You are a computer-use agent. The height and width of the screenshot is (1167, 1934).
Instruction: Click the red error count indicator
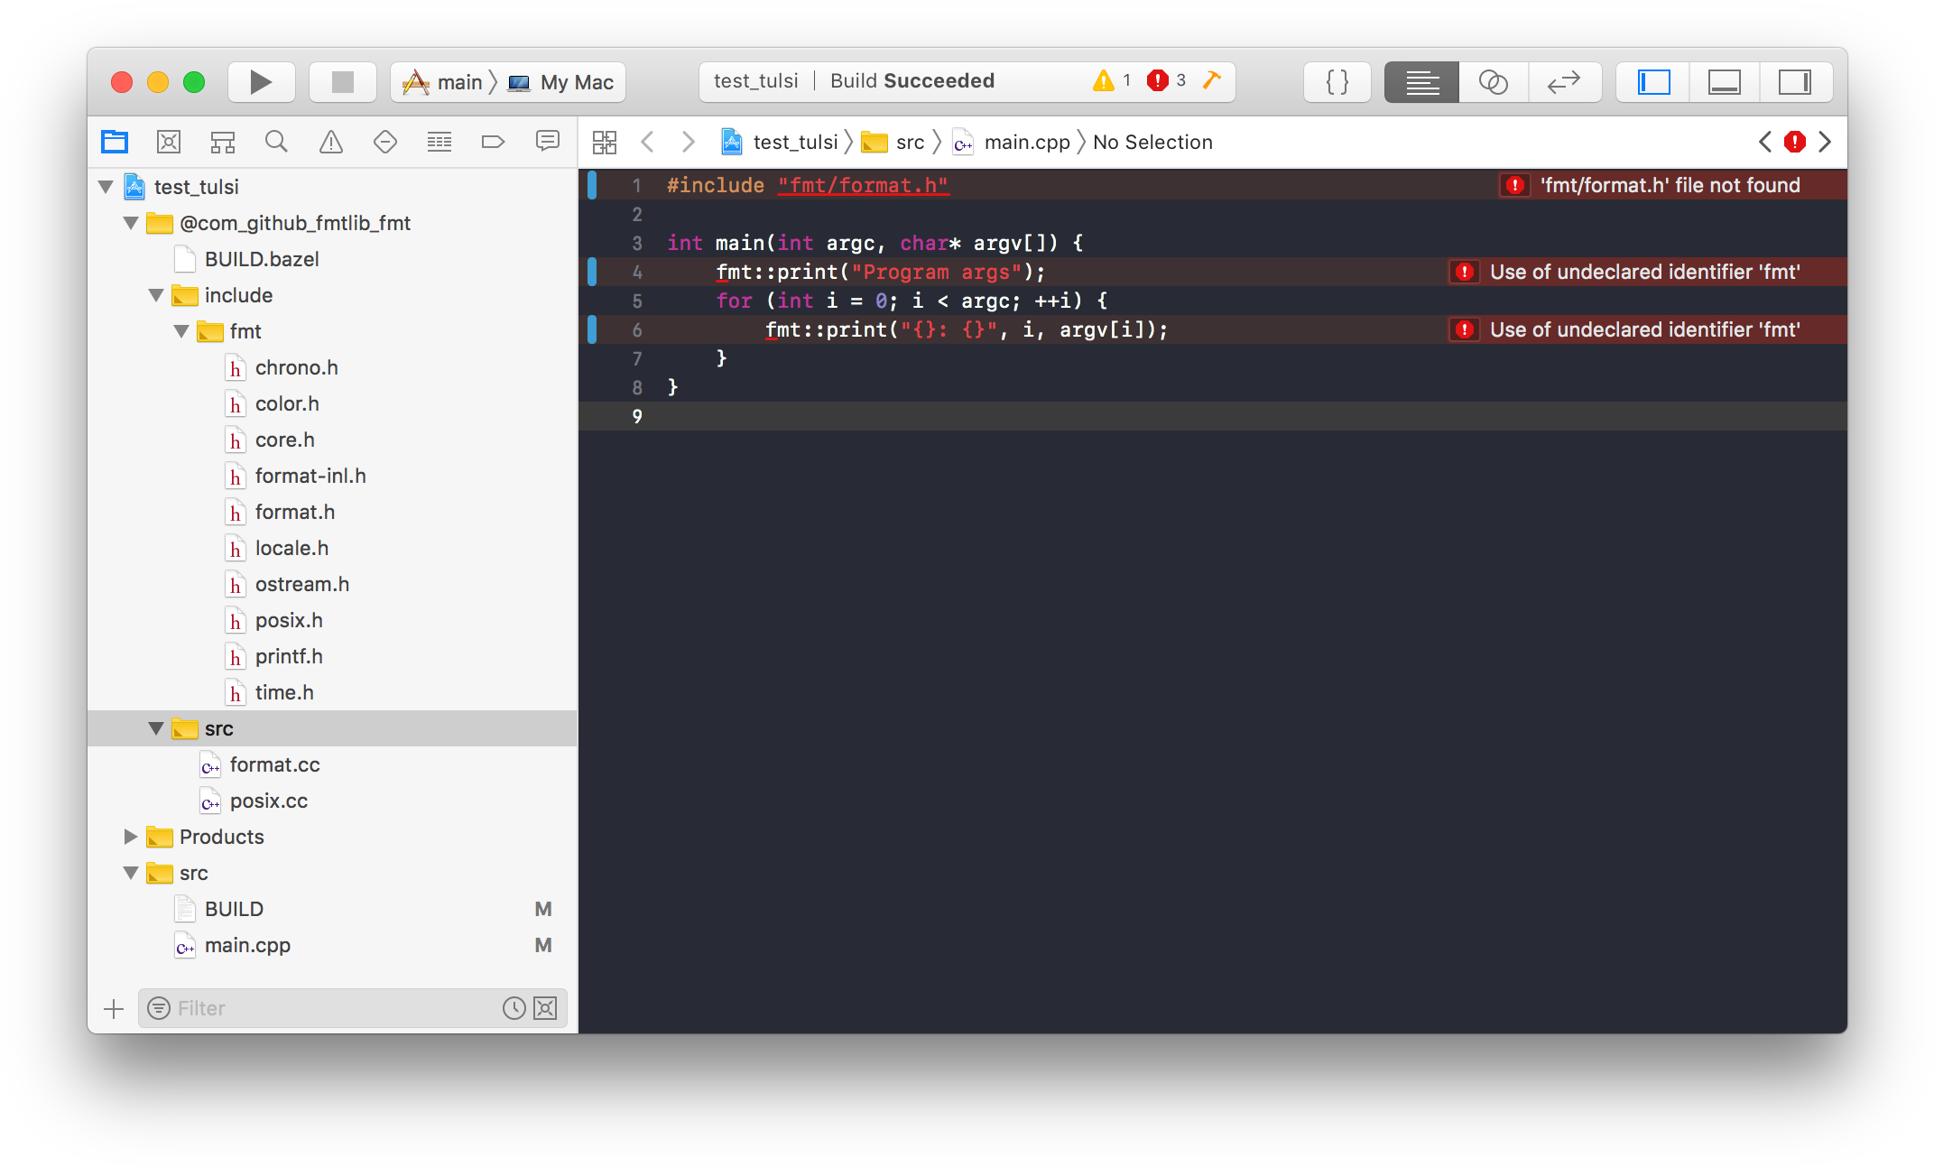[x=1166, y=80]
